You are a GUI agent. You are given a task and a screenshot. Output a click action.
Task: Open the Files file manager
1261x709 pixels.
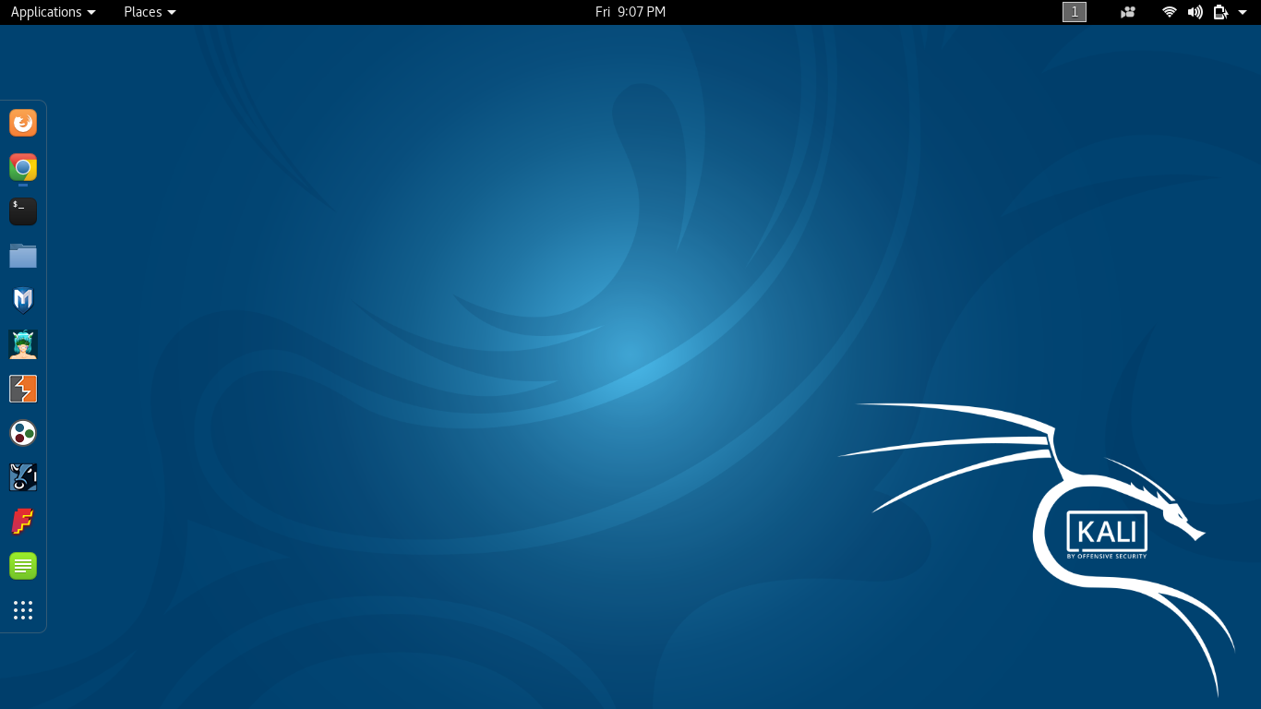23,256
